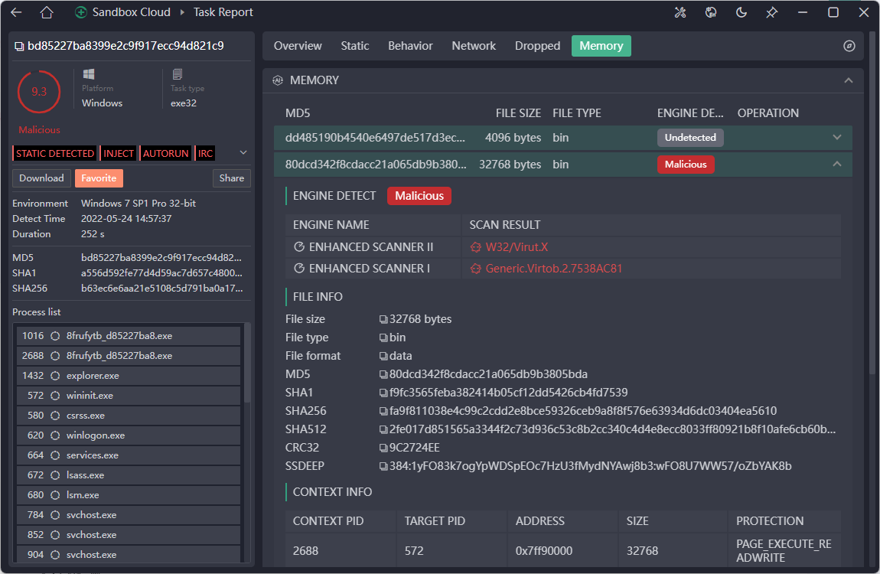Select the lsass.exe process row

tap(129, 475)
